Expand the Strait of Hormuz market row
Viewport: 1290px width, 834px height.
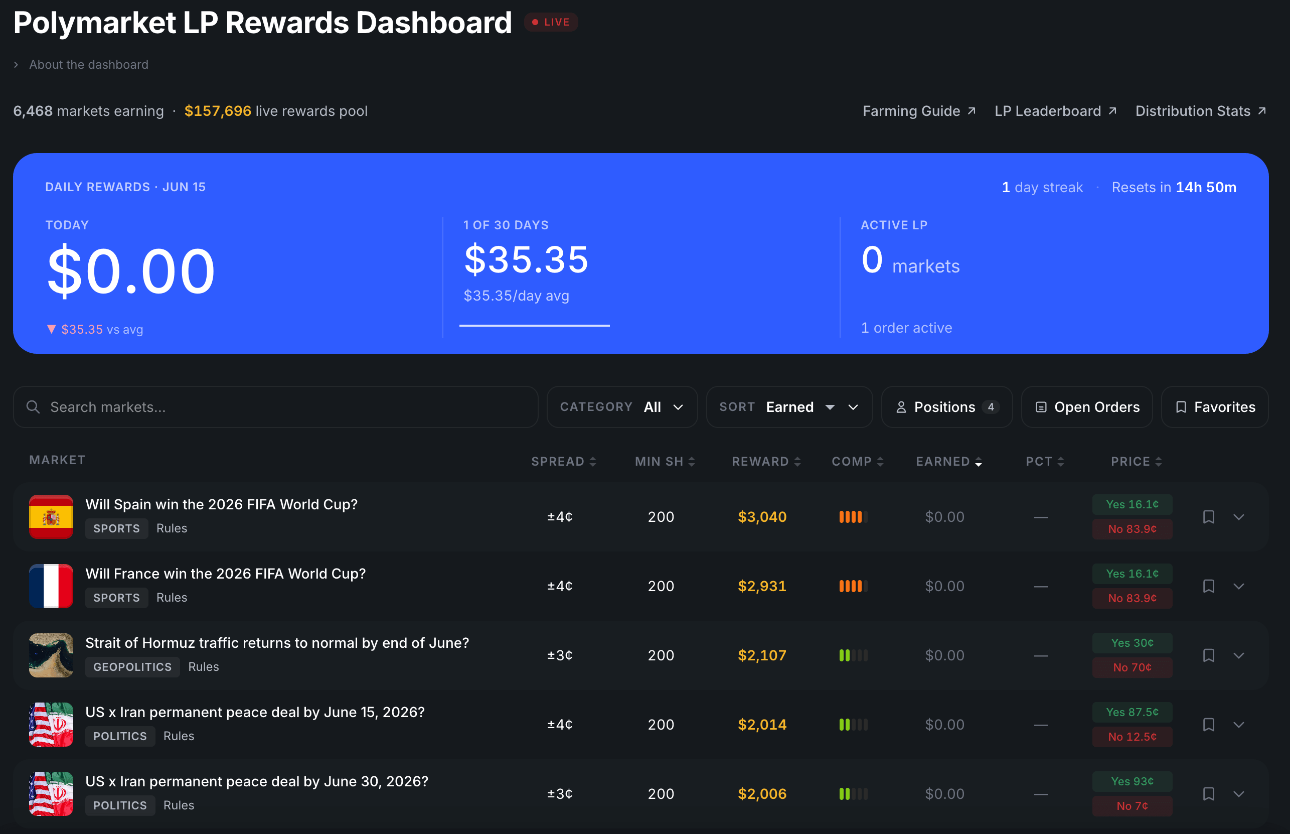[1238, 655]
